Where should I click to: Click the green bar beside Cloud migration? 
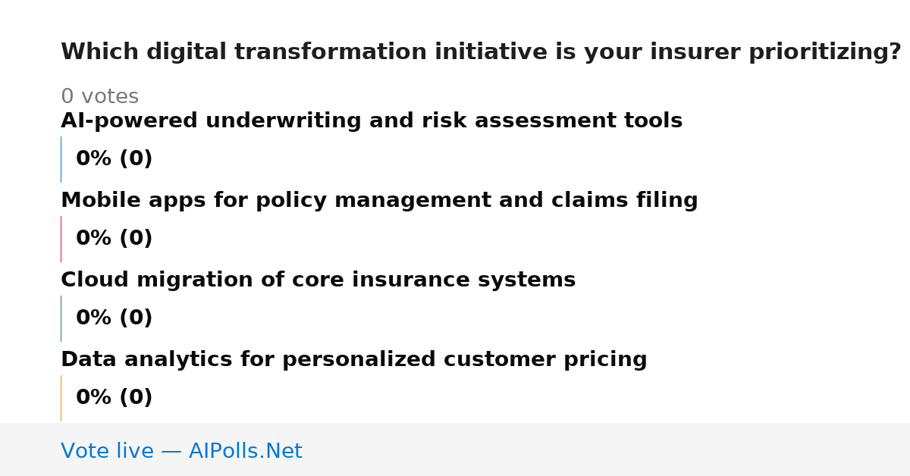pos(61,318)
